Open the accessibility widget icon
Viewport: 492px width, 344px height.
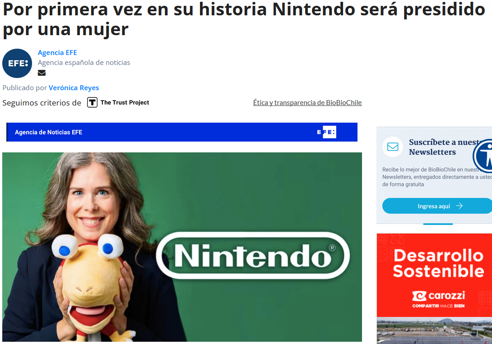point(483,156)
